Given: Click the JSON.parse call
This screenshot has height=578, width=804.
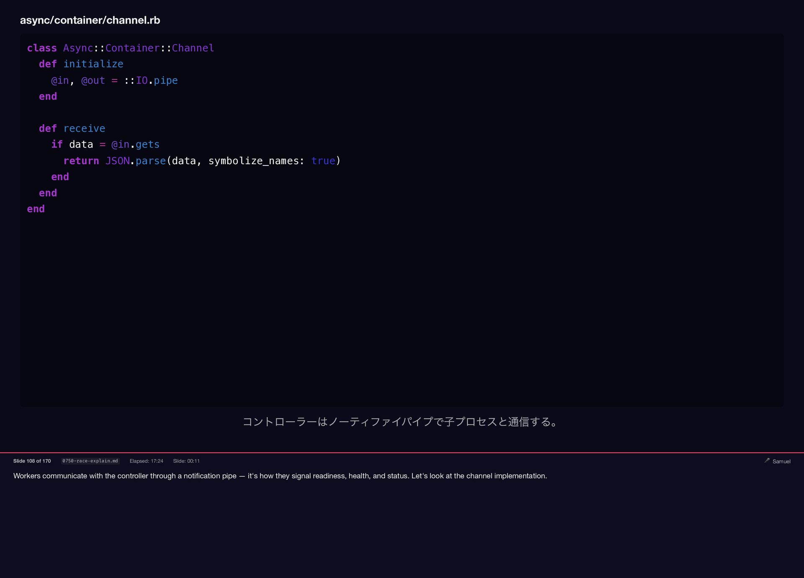Looking at the screenshot, I should (135, 161).
